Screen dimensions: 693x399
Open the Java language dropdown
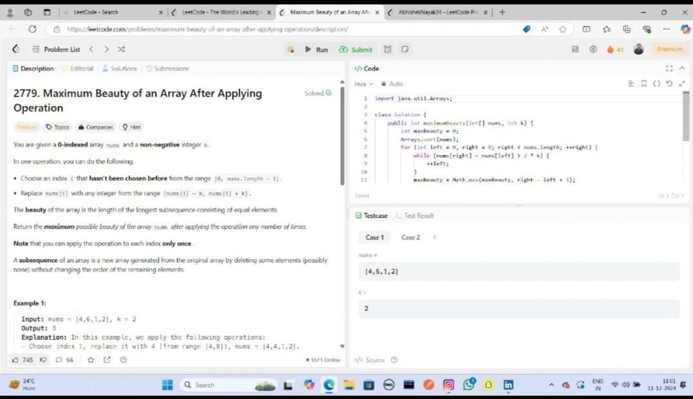(x=363, y=84)
